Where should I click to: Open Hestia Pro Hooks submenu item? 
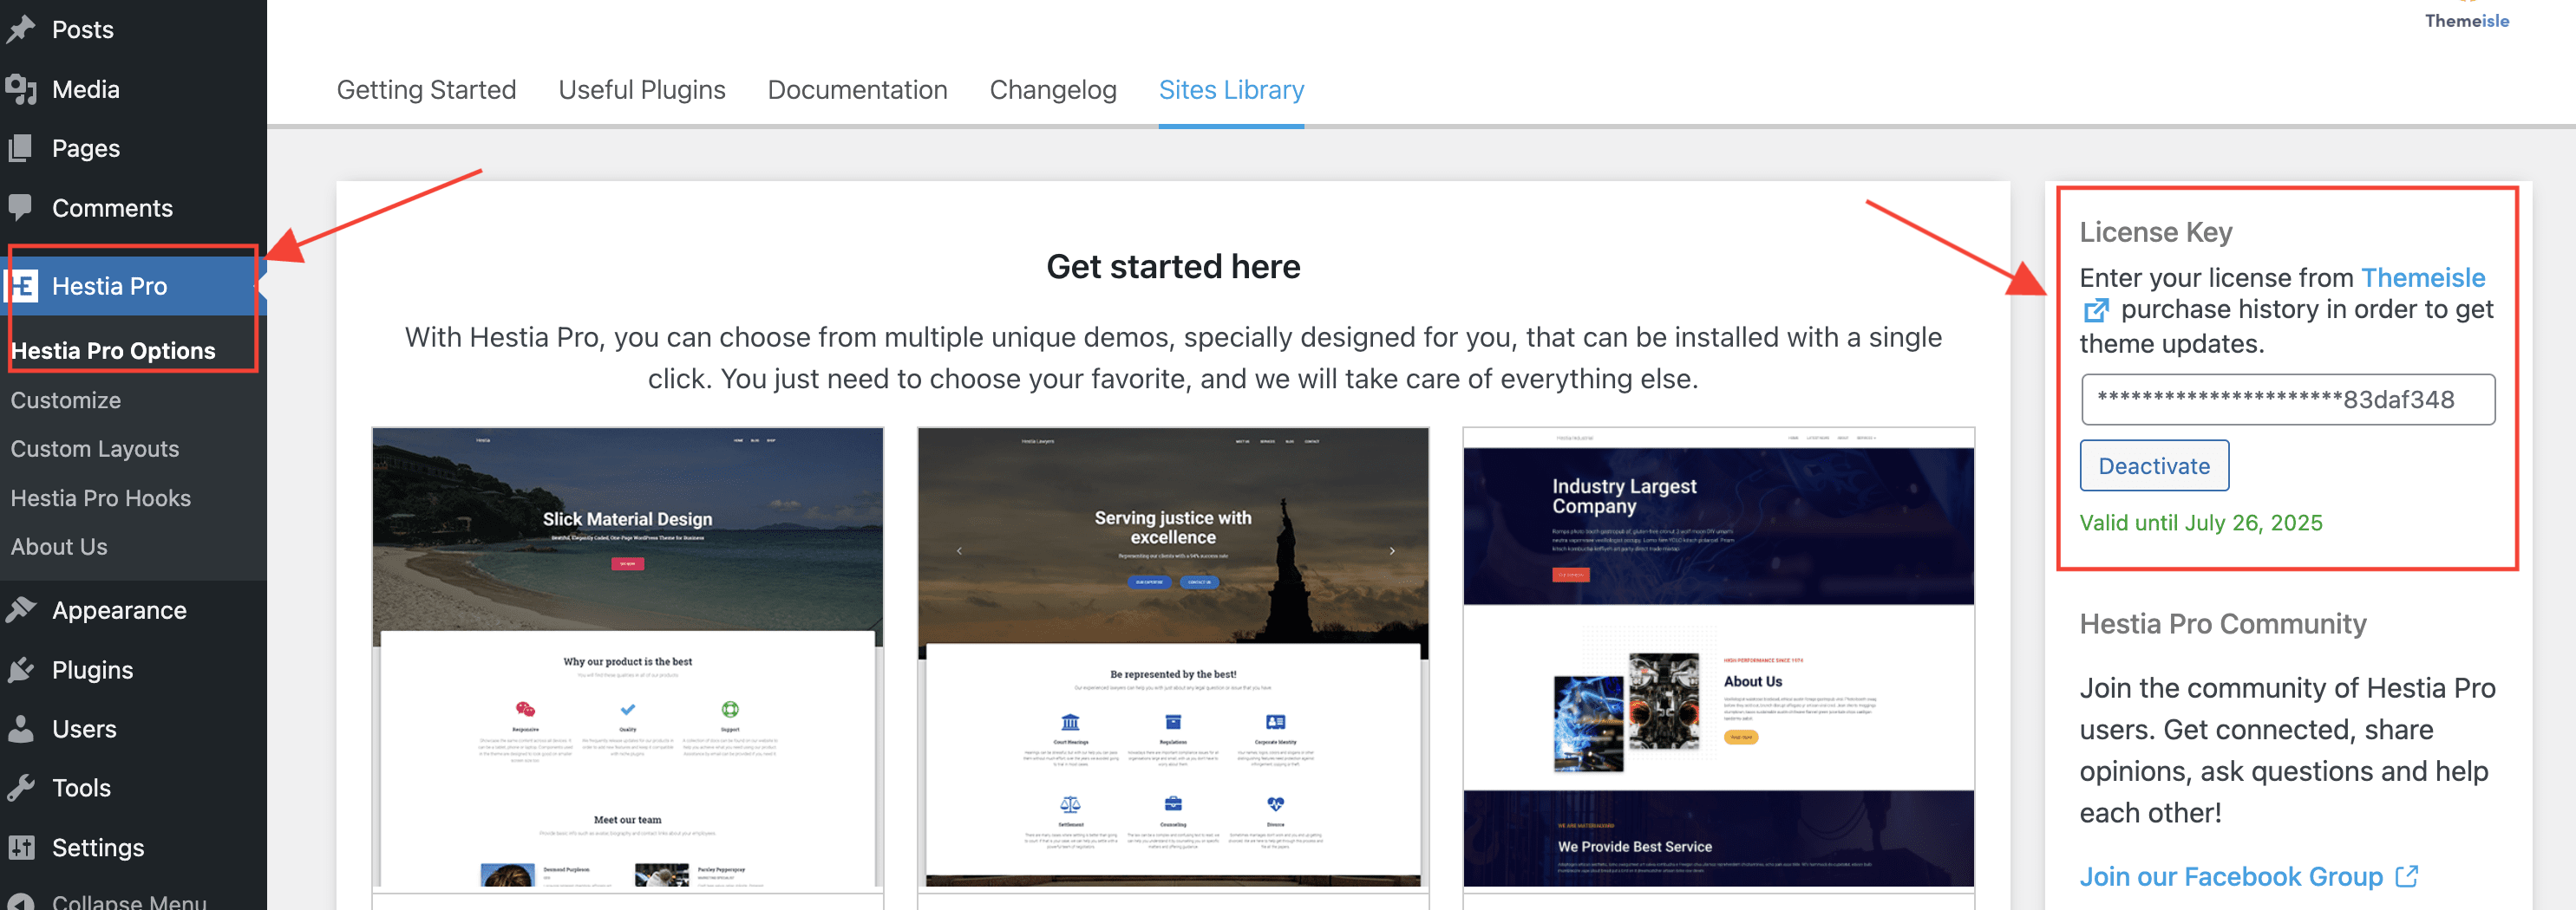click(101, 497)
